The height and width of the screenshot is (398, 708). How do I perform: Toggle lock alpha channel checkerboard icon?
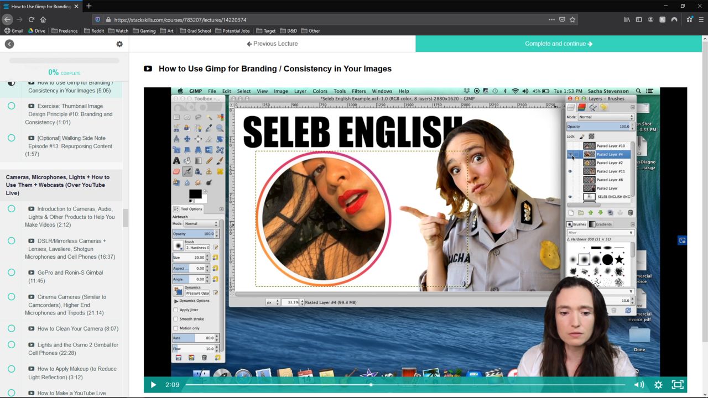[591, 137]
